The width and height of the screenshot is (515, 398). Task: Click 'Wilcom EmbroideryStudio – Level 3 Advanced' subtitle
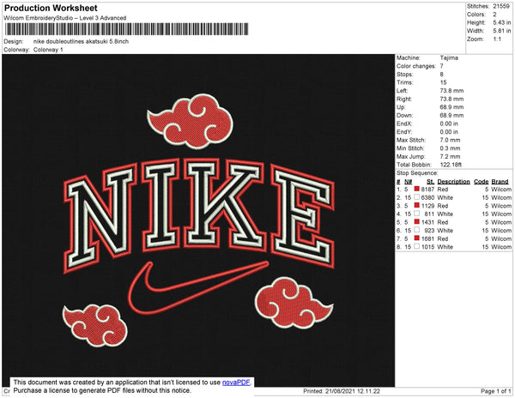point(65,18)
